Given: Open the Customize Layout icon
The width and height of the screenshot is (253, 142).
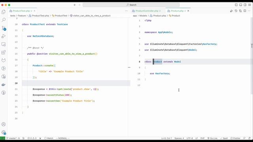Looking at the screenshot, I should click(x=249, y=5).
